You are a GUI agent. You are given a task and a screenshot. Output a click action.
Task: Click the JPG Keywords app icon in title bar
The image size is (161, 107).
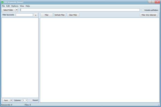click(x=2, y=2)
